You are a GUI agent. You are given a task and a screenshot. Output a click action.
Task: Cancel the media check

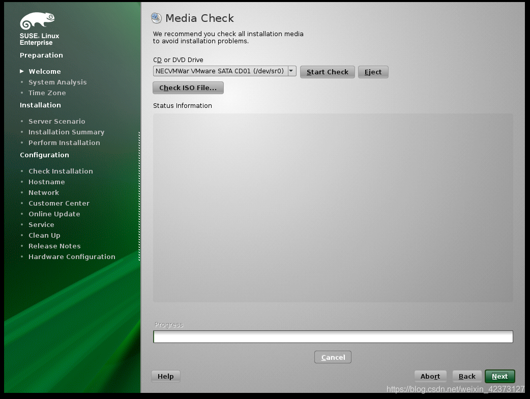333,357
